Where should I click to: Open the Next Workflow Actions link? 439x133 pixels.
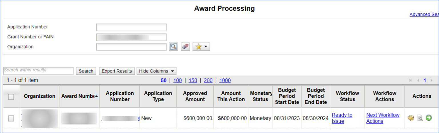383,118
